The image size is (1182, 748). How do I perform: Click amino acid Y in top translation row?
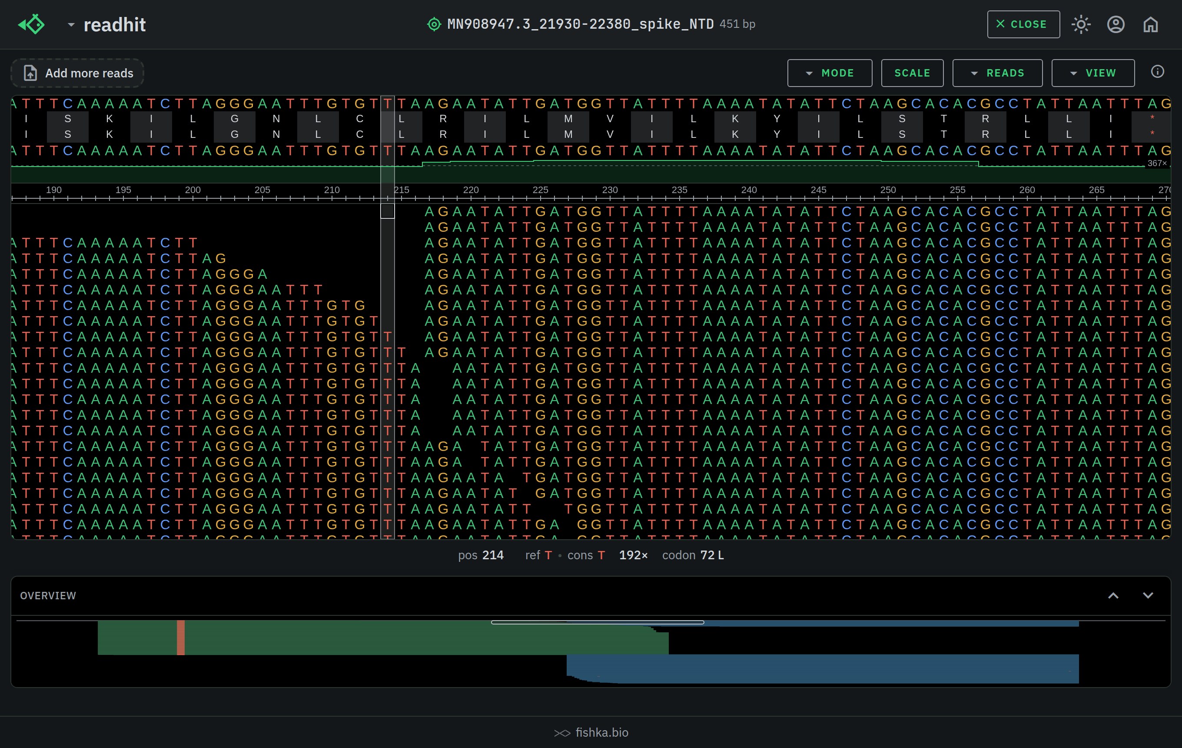[777, 119]
